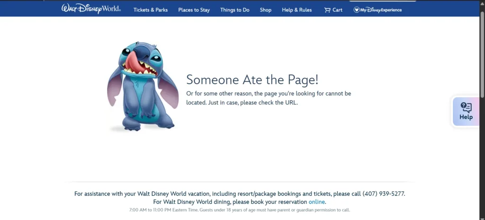The height and width of the screenshot is (220, 485).
Task: Click the 7:00 AM to 11:00 PM hours note
Action: 240,210
